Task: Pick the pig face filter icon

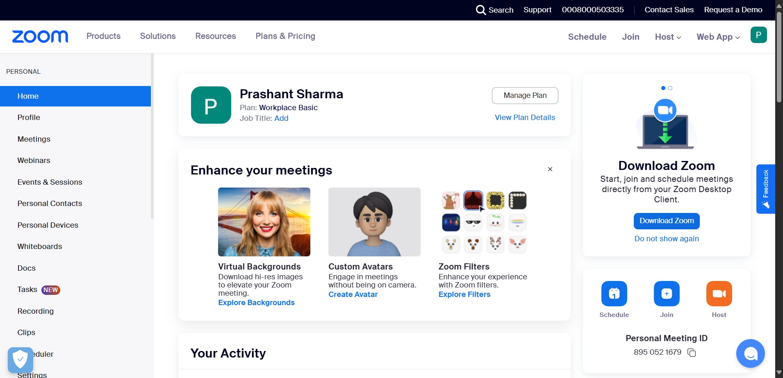Action: coord(517,244)
